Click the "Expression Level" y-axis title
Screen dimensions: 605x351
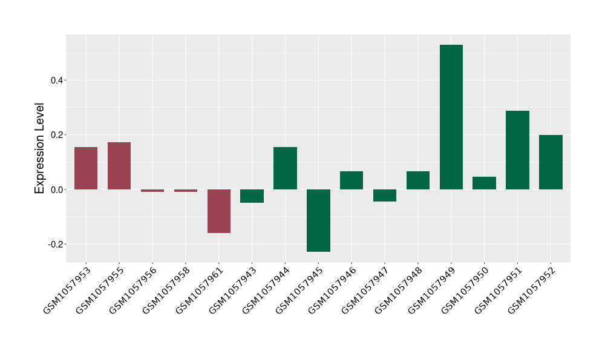[40, 148]
